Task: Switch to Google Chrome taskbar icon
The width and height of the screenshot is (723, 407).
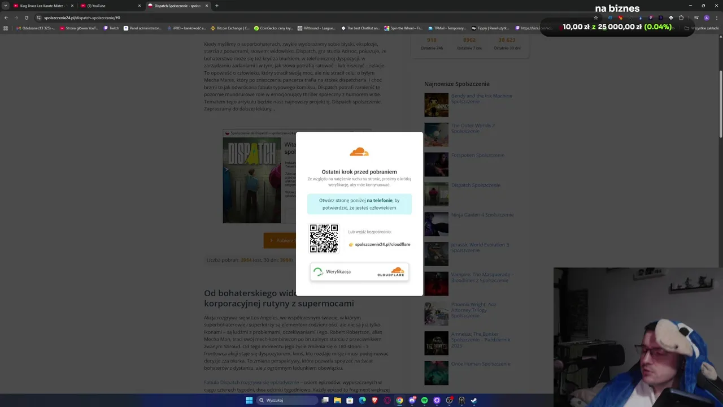Action: [399, 400]
